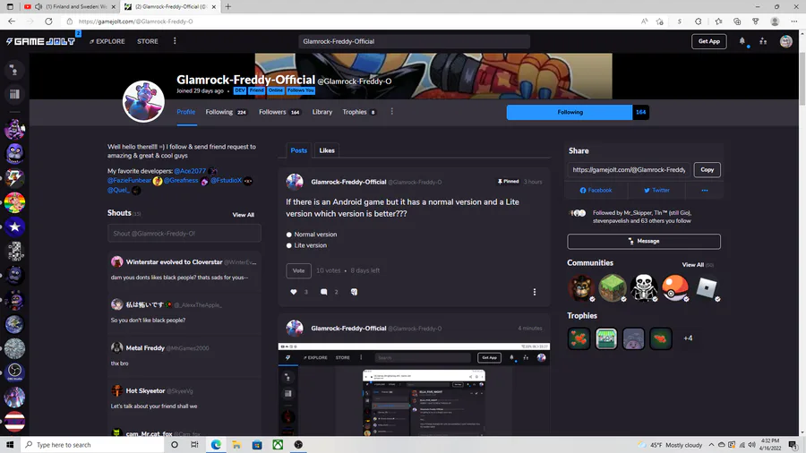
Task: Open the chat icon in left sidebar
Action: tap(14, 71)
